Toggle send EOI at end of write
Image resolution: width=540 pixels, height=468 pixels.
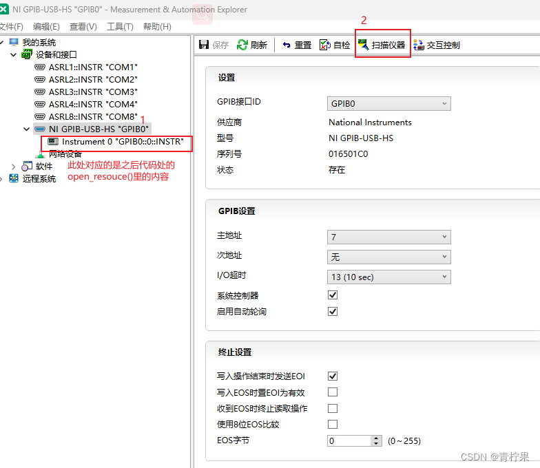pos(332,376)
